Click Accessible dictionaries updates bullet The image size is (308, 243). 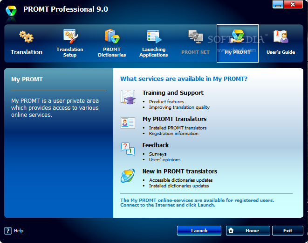181,180
